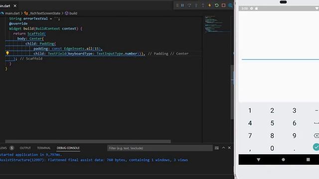
Task: Focus the debug console filter field
Action: (159, 148)
